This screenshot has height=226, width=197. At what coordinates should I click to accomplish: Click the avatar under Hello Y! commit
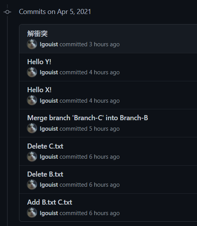(32, 72)
